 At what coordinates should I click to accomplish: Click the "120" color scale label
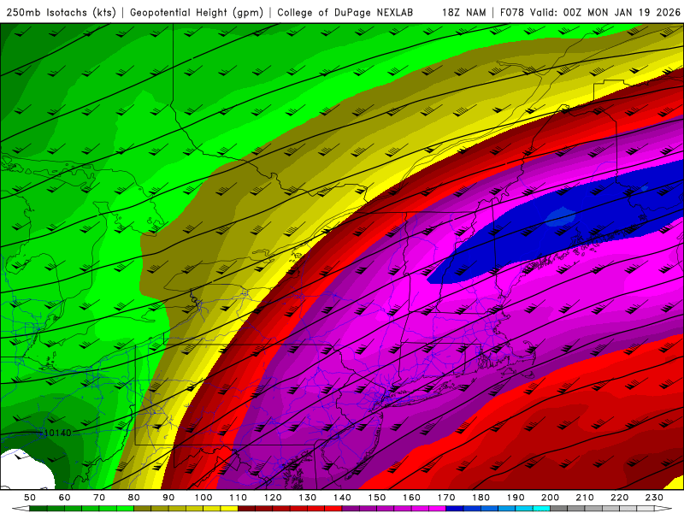pos(273,498)
